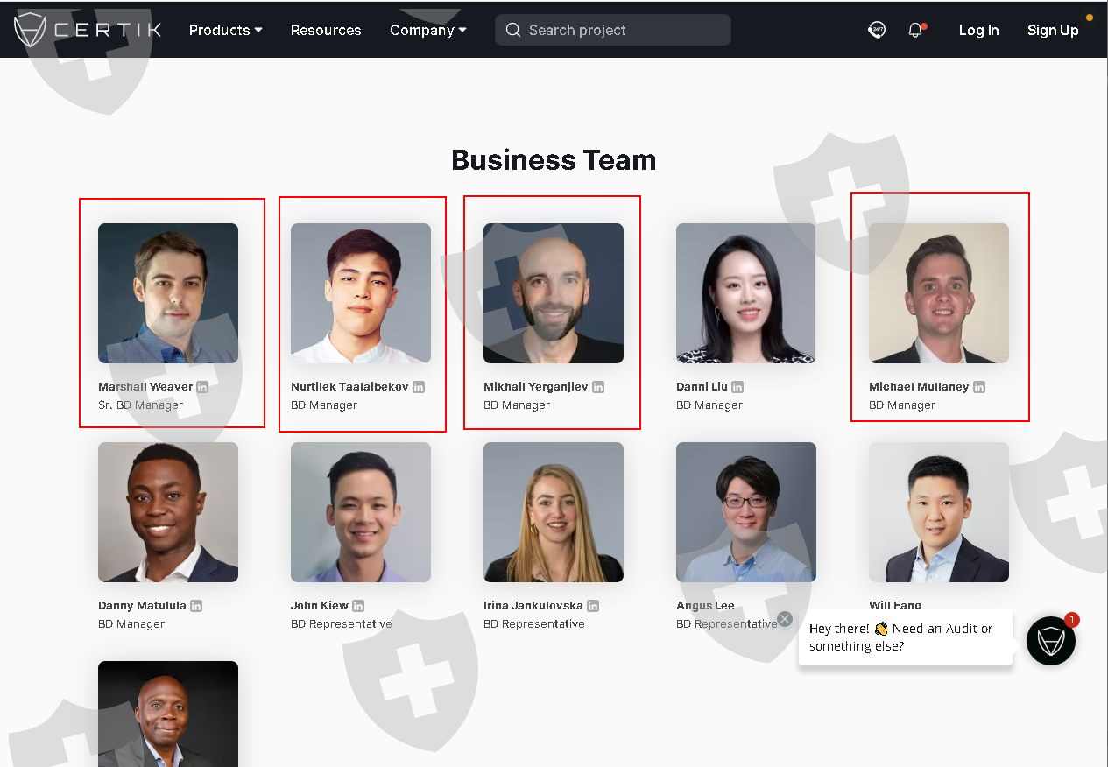Open the notifications bell
Image resolution: width=1108 pixels, height=767 pixels.
pos(916,30)
